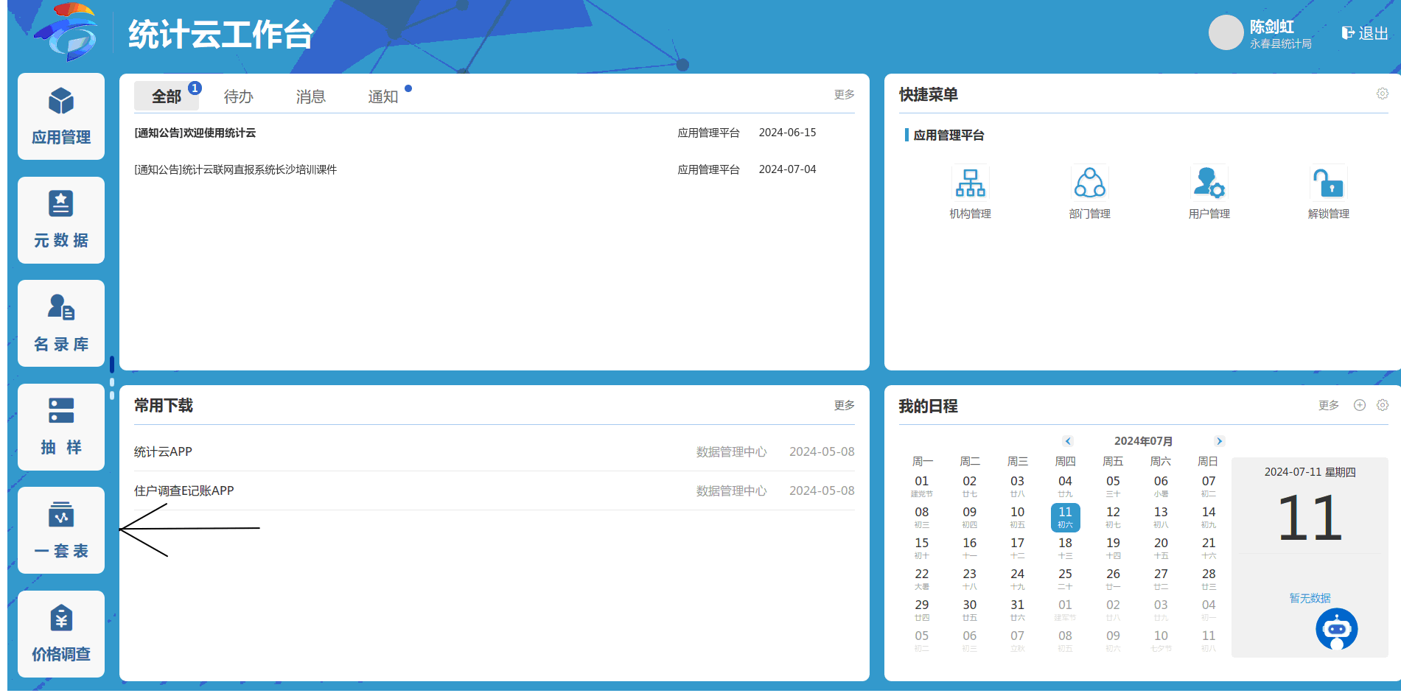Image resolution: width=1401 pixels, height=693 pixels.
Task: Select July 11 in calendar
Action: tap(1066, 517)
